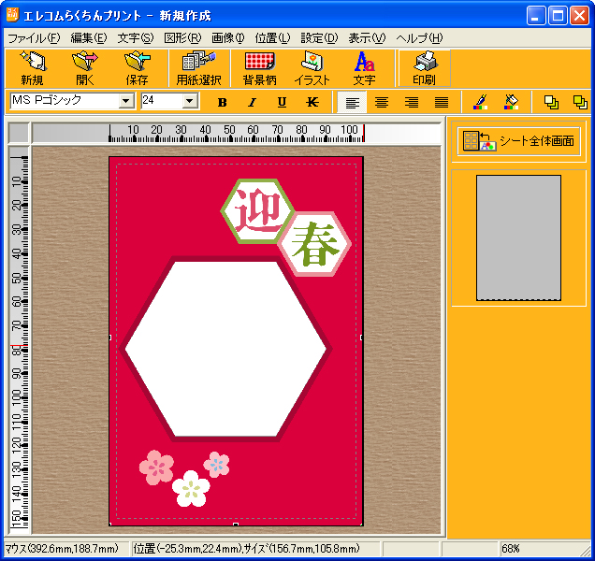Bring object to front icon
595x561 pixels.
click(551, 102)
